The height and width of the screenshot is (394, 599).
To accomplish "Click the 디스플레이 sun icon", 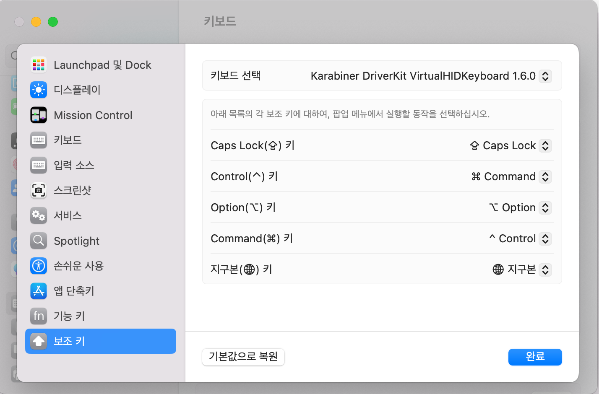I will 39,90.
